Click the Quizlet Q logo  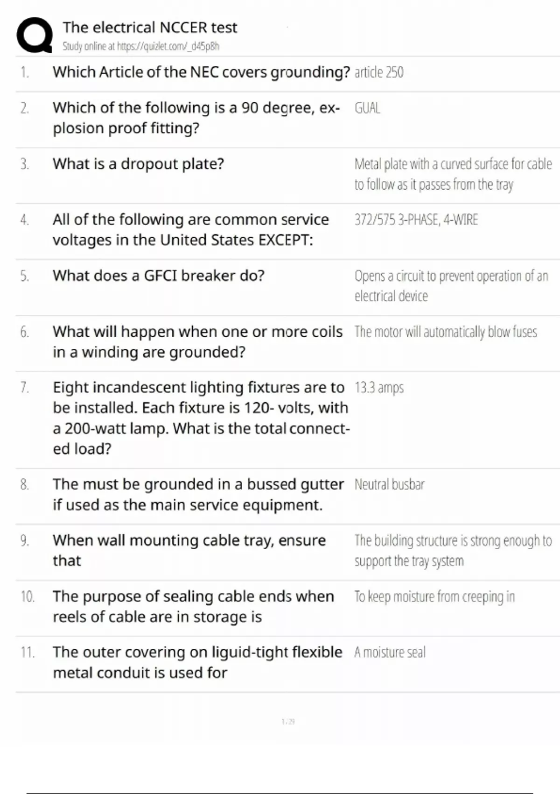pyautogui.click(x=35, y=35)
